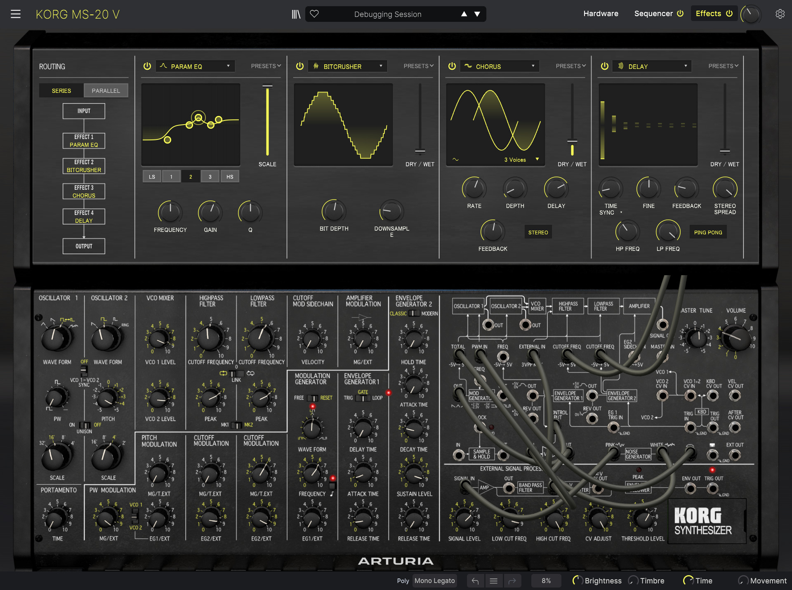Flip Envelope Generator 2 CLASSIC/MODERN switch
This screenshot has width=792, height=590.
pyautogui.click(x=414, y=314)
